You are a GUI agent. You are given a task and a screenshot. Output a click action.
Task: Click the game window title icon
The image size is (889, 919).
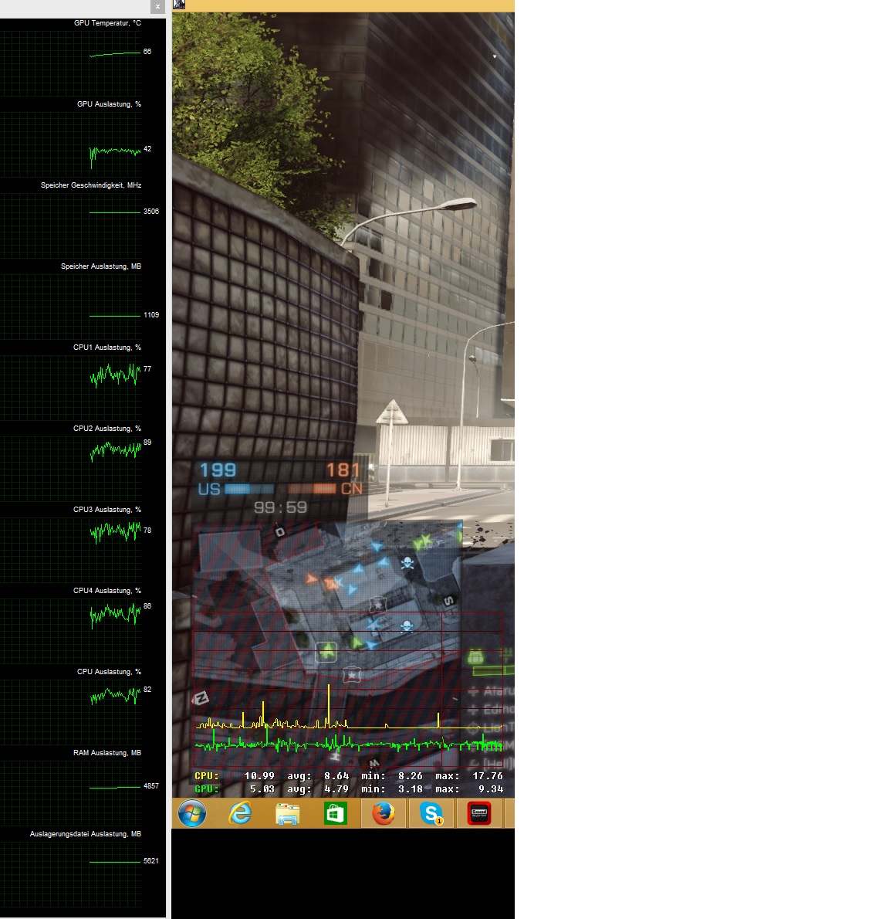(179, 5)
